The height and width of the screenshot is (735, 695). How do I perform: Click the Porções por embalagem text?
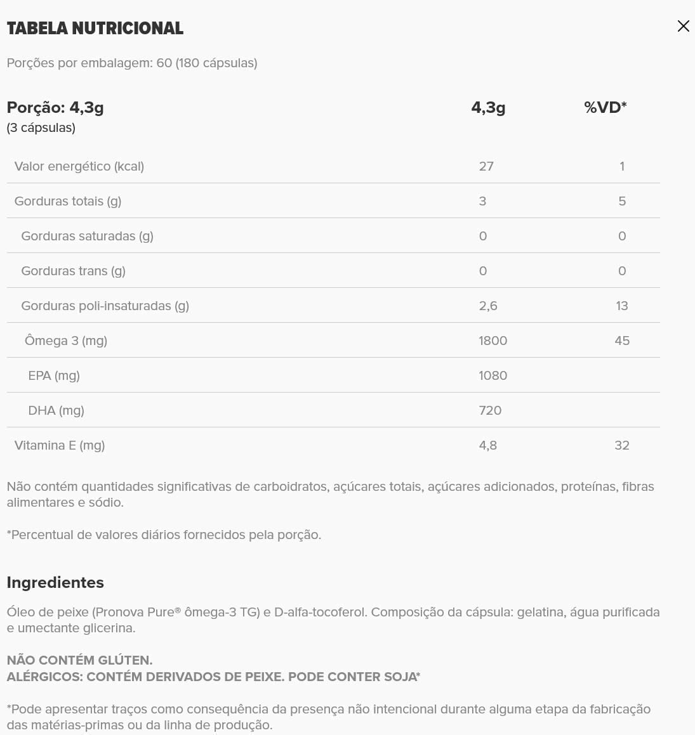point(132,63)
